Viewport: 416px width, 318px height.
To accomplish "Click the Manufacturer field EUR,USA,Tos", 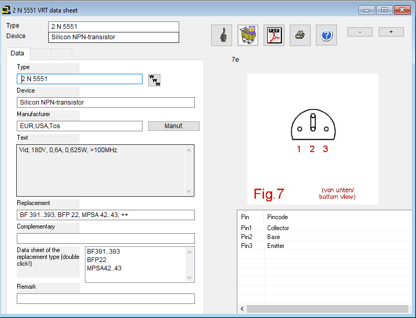I will [80, 126].
